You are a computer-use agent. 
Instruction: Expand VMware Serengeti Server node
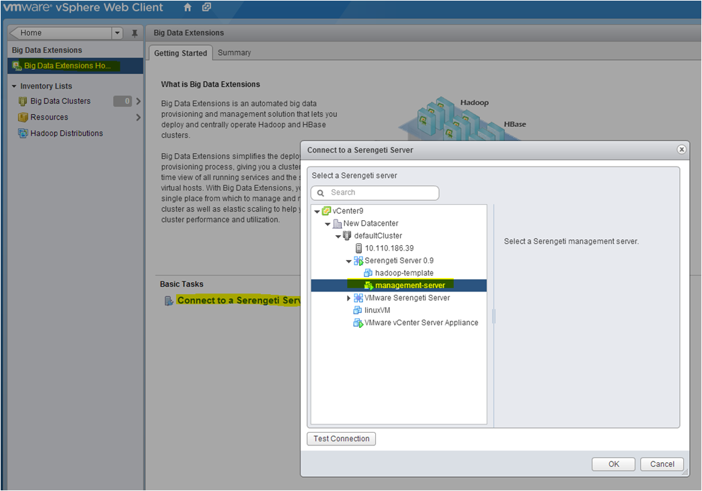[x=349, y=298]
